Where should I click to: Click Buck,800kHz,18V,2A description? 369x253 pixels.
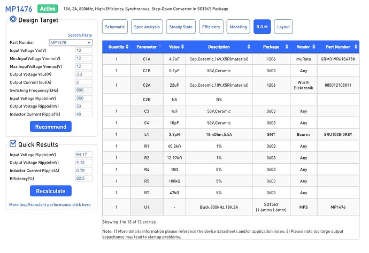[219, 207]
